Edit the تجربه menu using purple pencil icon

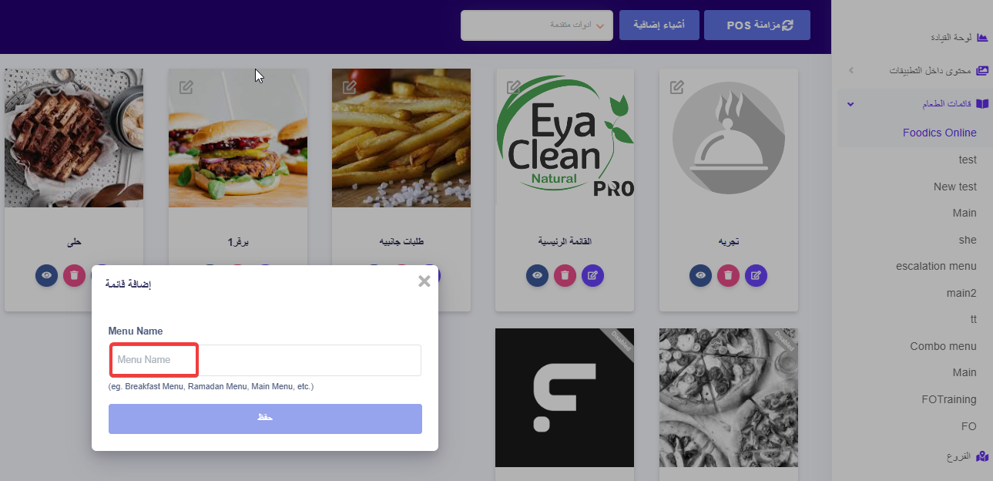coord(756,275)
